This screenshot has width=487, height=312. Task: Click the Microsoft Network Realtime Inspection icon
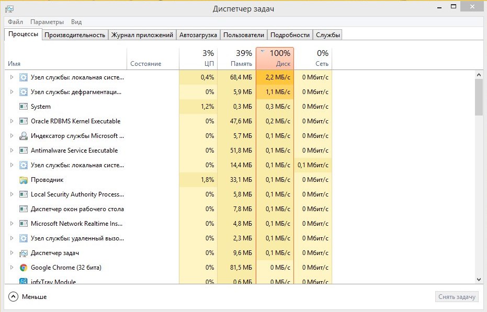[24, 224]
